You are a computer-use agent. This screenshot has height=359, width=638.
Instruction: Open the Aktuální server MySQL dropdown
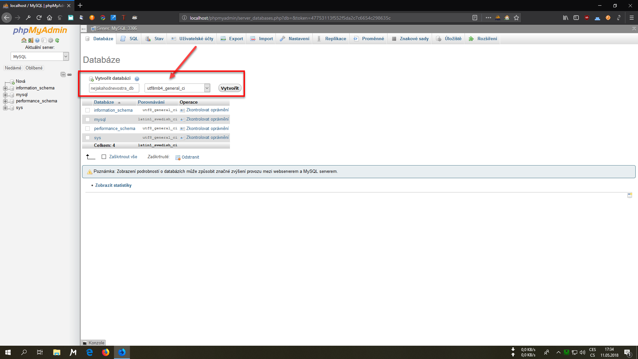pos(40,57)
